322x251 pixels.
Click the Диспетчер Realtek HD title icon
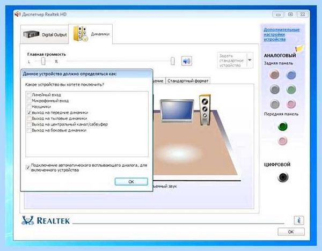[x=18, y=14]
